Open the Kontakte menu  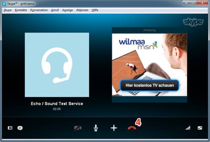tap(21, 10)
